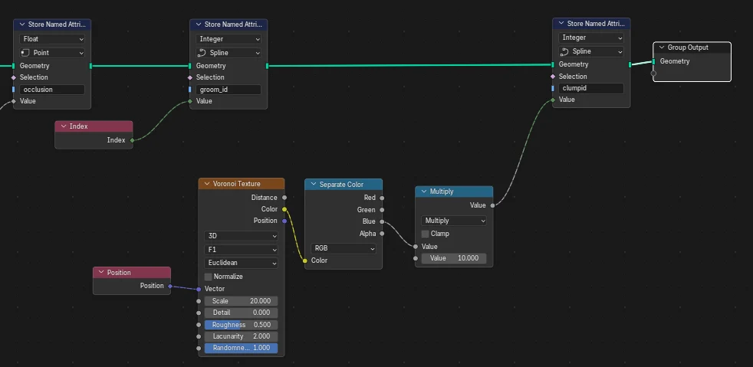The image size is (753, 367).
Task: Click the clumpid node Value input socket
Action: (553, 100)
